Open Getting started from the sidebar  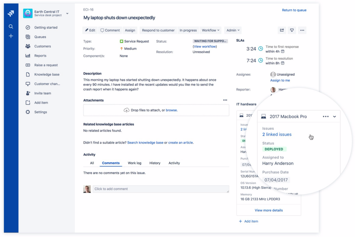46,28
